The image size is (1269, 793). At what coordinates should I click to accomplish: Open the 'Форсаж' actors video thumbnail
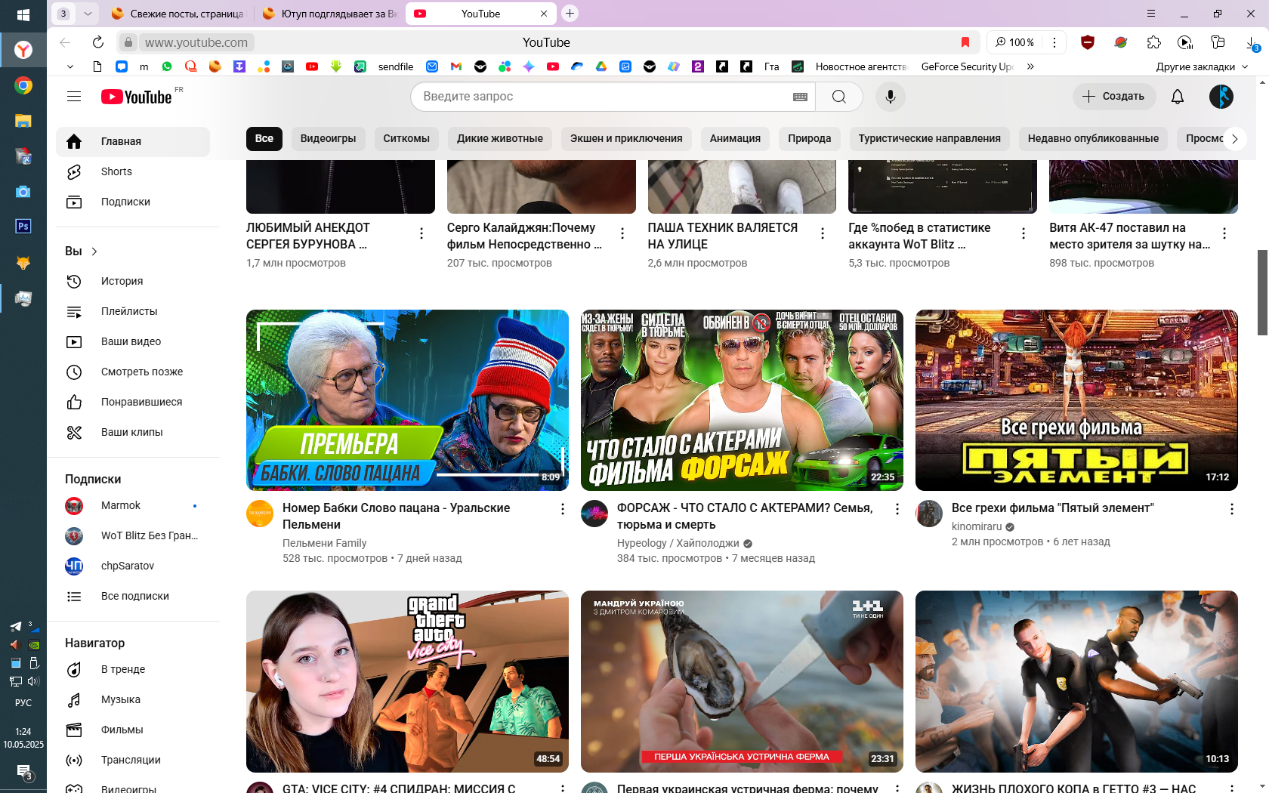point(742,400)
